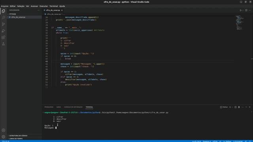This screenshot has width=253, height=142.
Task: Select the Python terminal shell indicator
Action: point(224,107)
